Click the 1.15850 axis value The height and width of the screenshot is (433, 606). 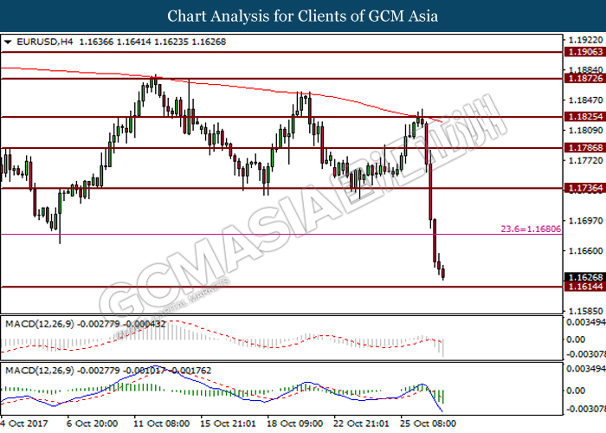pos(585,311)
